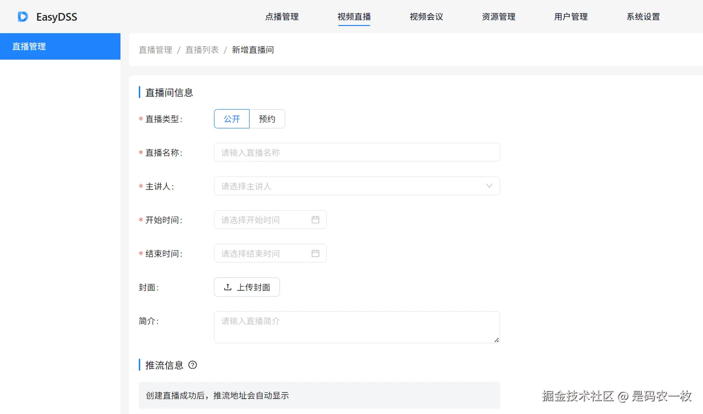The image size is (703, 414).
Task: Expand the 请选择主讲人 dropdown
Action: click(357, 186)
